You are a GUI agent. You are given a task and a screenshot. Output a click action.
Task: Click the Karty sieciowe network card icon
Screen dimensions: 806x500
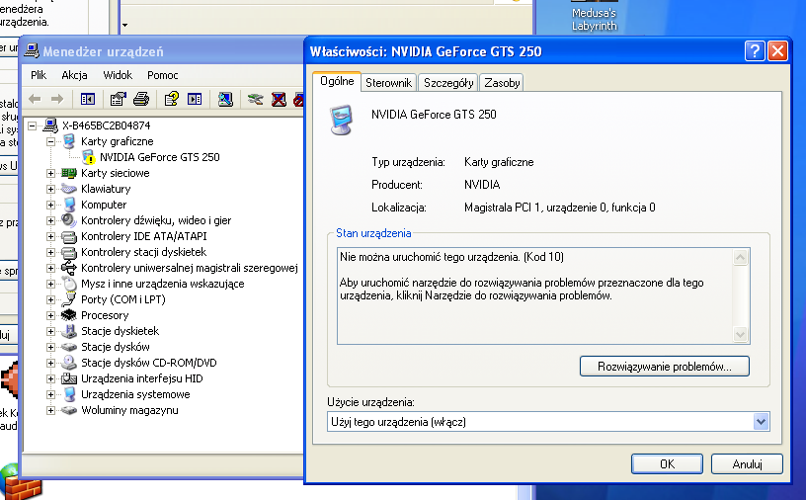[69, 173]
